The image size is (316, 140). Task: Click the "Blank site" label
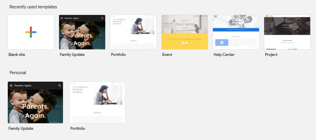pyautogui.click(x=17, y=55)
